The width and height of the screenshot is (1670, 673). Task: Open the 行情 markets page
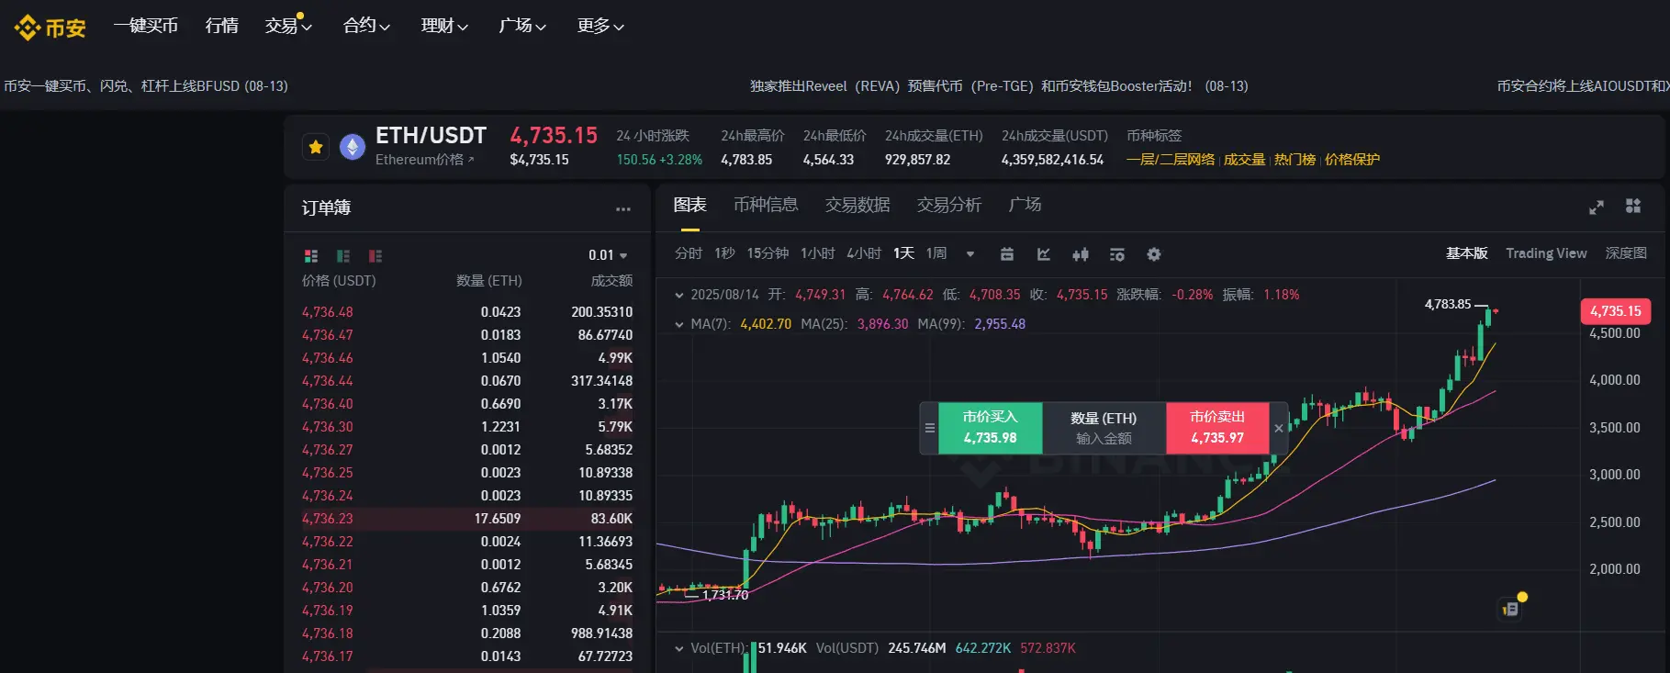click(x=221, y=26)
